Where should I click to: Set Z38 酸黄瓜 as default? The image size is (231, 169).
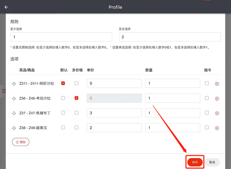(63, 127)
